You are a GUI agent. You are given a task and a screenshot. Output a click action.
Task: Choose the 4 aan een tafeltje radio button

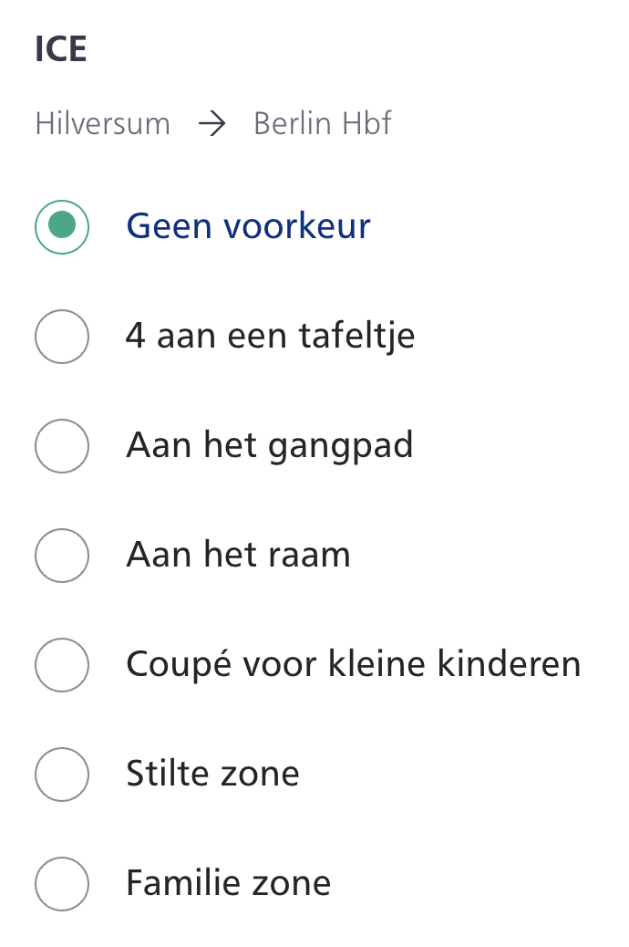(62, 336)
